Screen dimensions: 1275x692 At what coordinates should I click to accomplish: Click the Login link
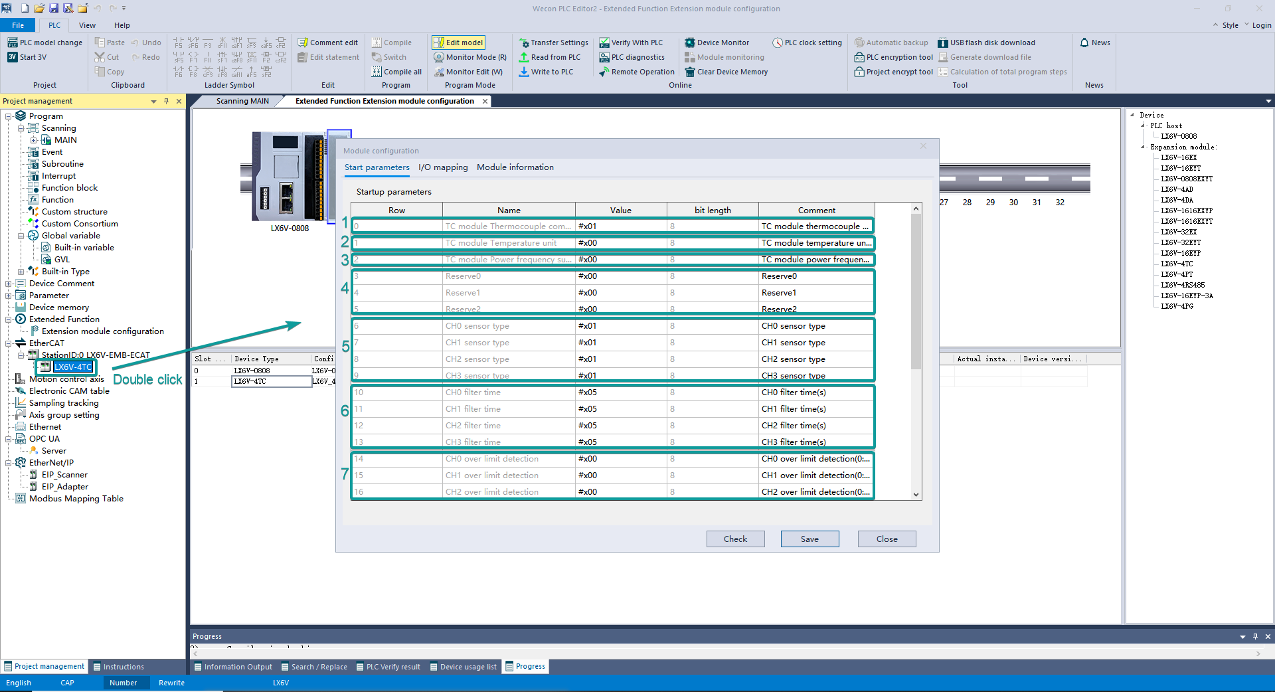tap(1262, 25)
